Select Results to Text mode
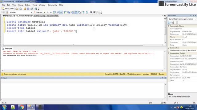197x110 pixels. tap(73, 12)
